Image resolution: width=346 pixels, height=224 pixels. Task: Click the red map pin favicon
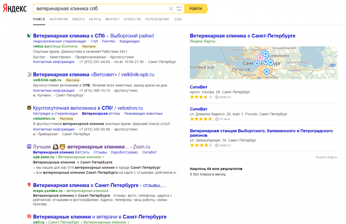[29, 185]
